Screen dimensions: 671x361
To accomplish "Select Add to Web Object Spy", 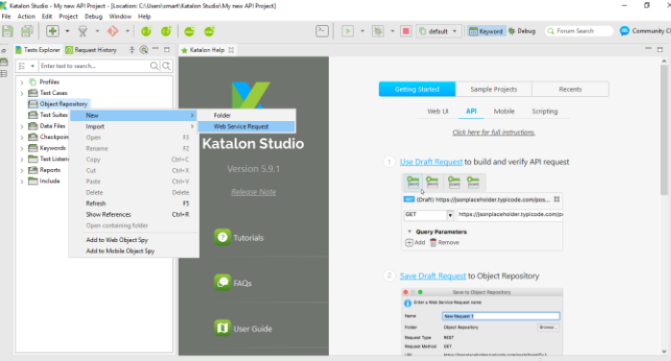I will pos(134,240).
